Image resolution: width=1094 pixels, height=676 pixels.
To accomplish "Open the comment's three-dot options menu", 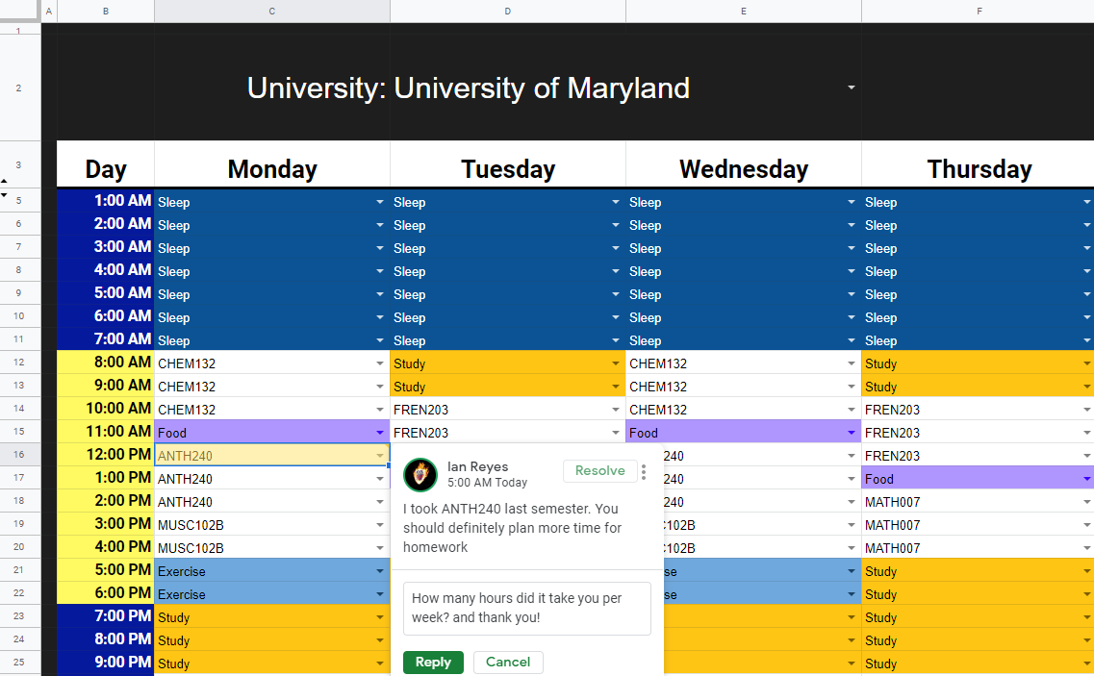I will point(644,470).
